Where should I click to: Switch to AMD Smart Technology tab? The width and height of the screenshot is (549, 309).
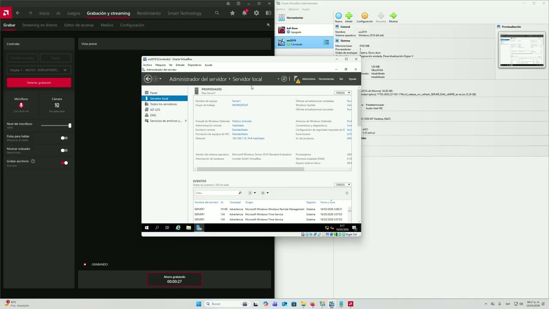[184, 13]
